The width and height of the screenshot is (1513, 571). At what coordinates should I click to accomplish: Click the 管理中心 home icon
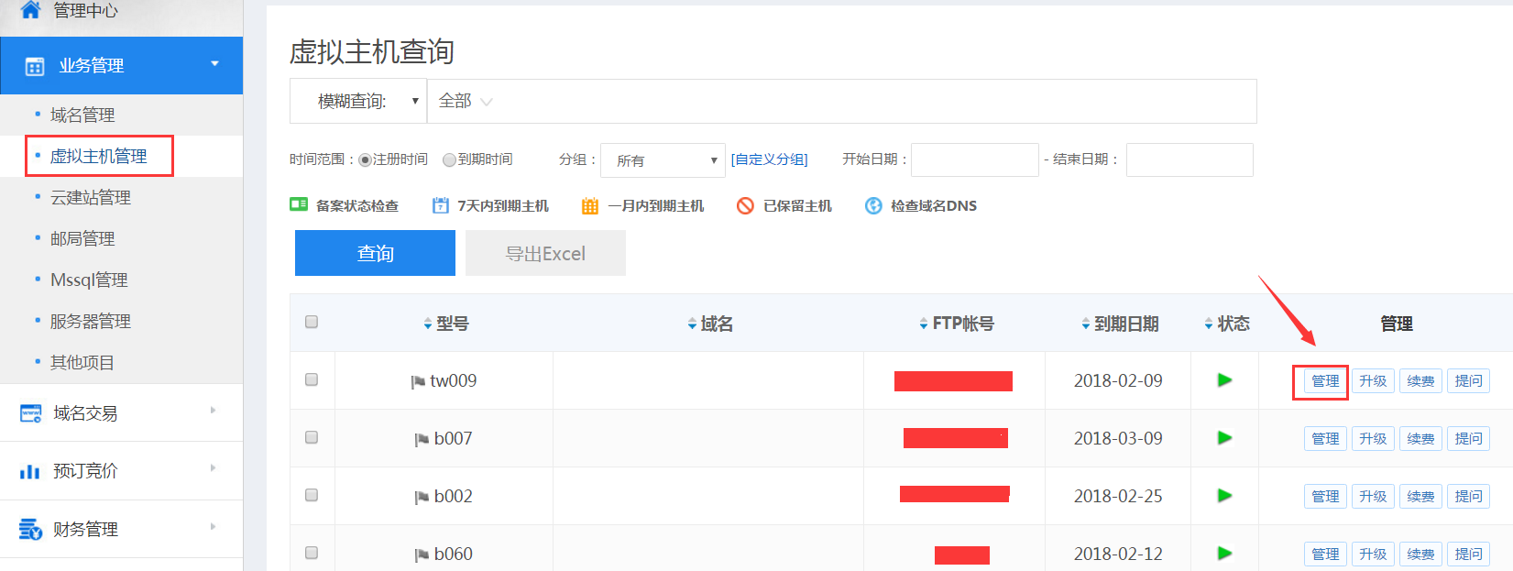[x=30, y=10]
